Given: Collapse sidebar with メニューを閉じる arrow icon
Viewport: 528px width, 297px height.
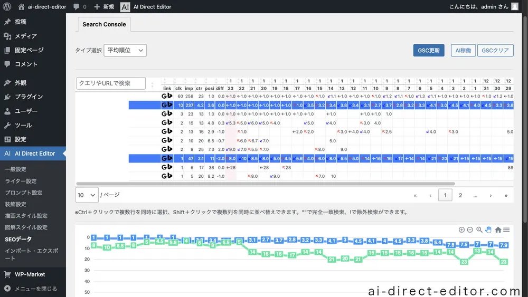Looking at the screenshot, I should [7, 289].
